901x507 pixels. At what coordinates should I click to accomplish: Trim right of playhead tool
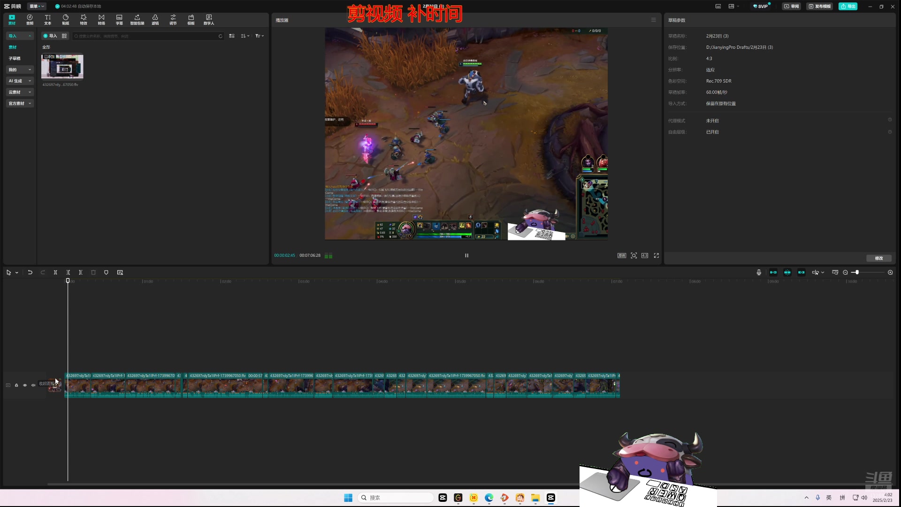[x=81, y=272]
